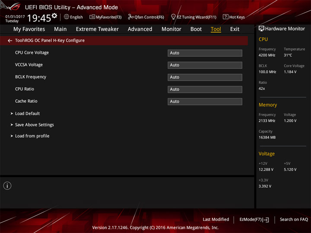Expand Load from profile arrow
311x233 pixels.
12,136
